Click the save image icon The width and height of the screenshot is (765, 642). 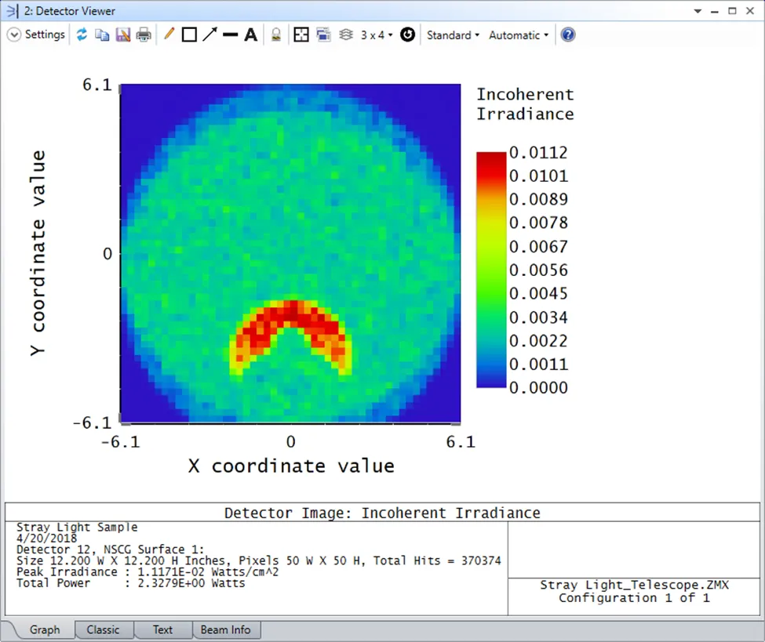coord(122,35)
